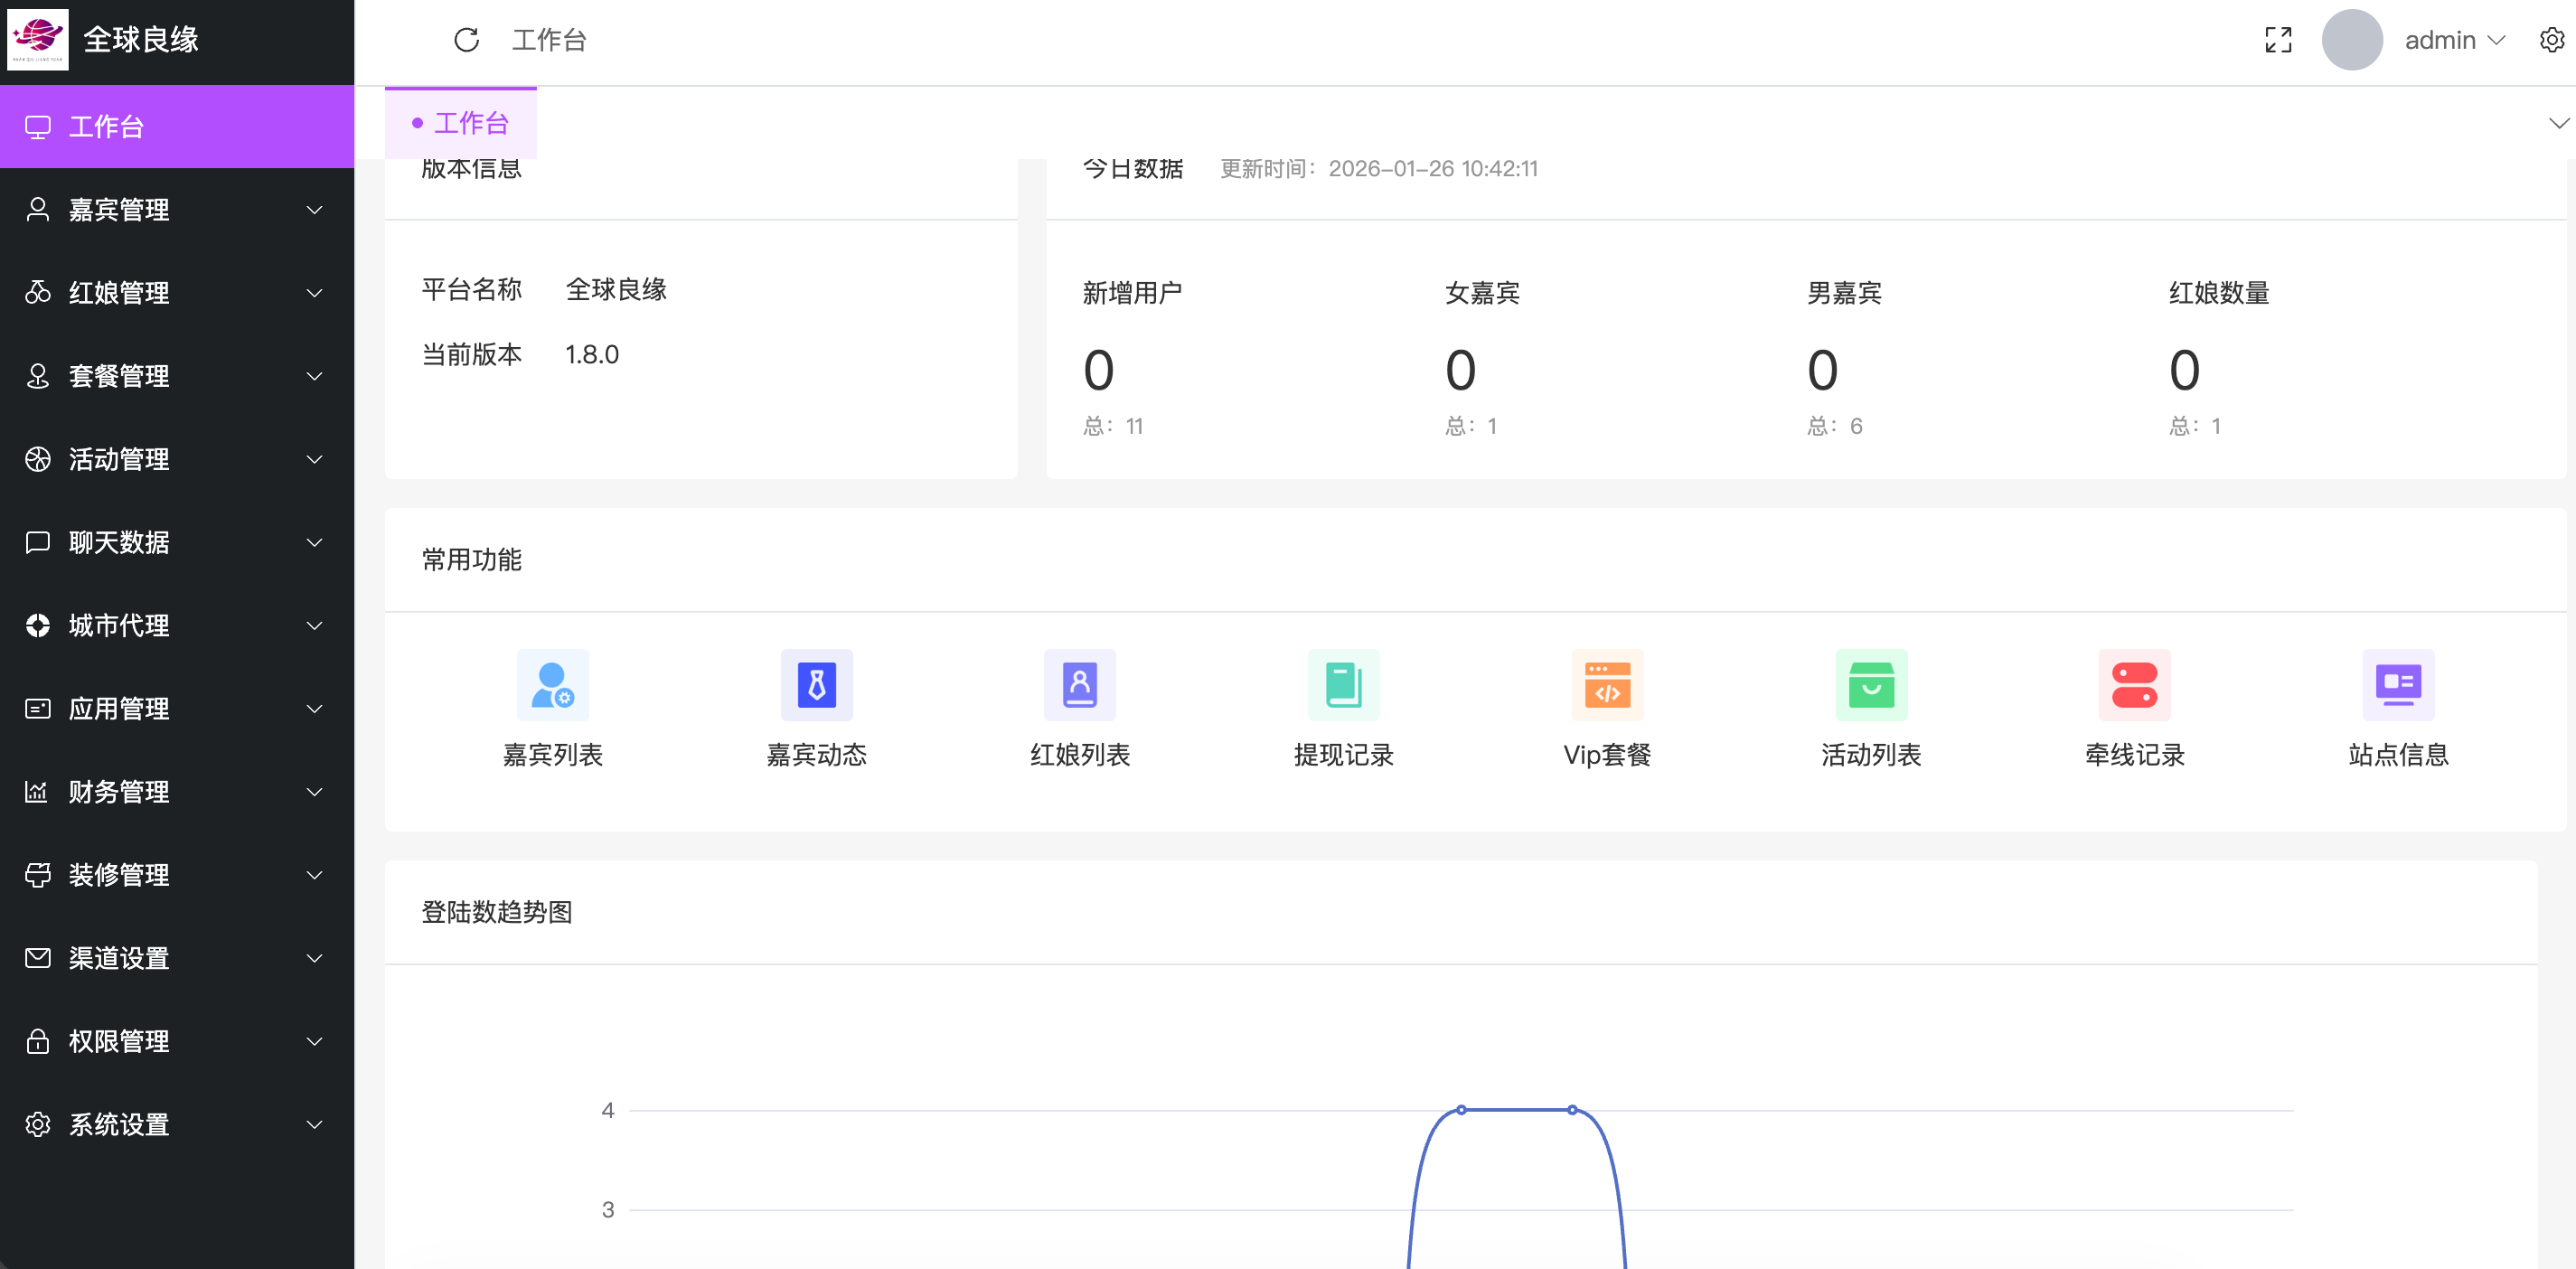Open the 嘉宾列表 quick function icon
This screenshot has height=1269, width=2576.
(552, 685)
